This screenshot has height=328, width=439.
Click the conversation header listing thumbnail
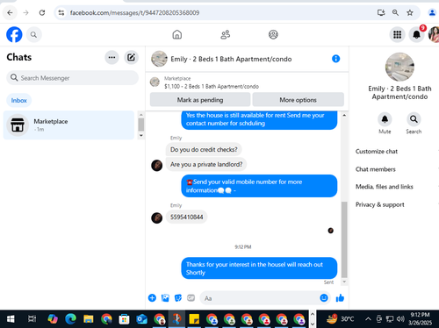pos(159,59)
